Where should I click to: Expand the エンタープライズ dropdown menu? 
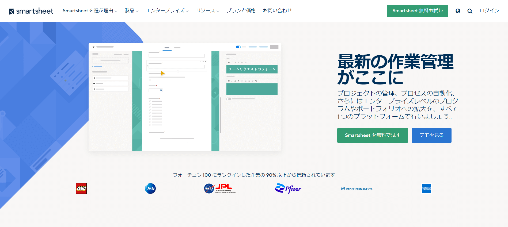167,11
